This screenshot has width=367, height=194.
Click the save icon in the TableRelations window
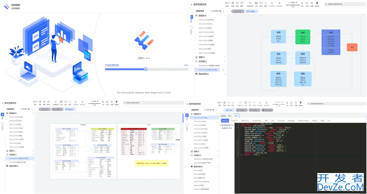(x=35, y=102)
